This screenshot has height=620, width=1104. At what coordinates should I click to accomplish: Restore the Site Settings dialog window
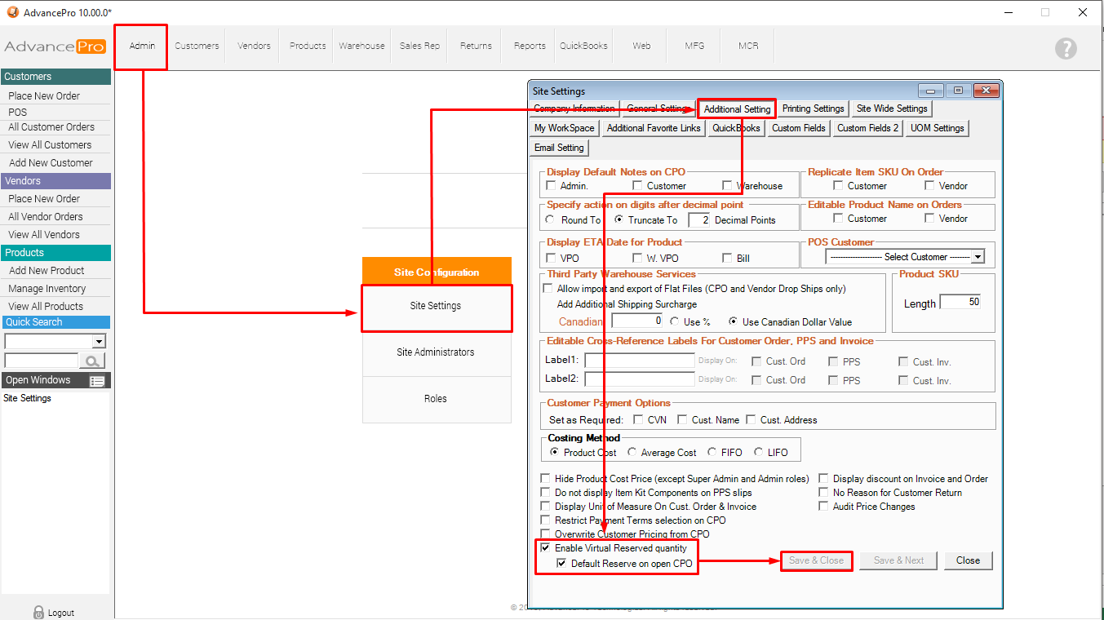pos(958,91)
